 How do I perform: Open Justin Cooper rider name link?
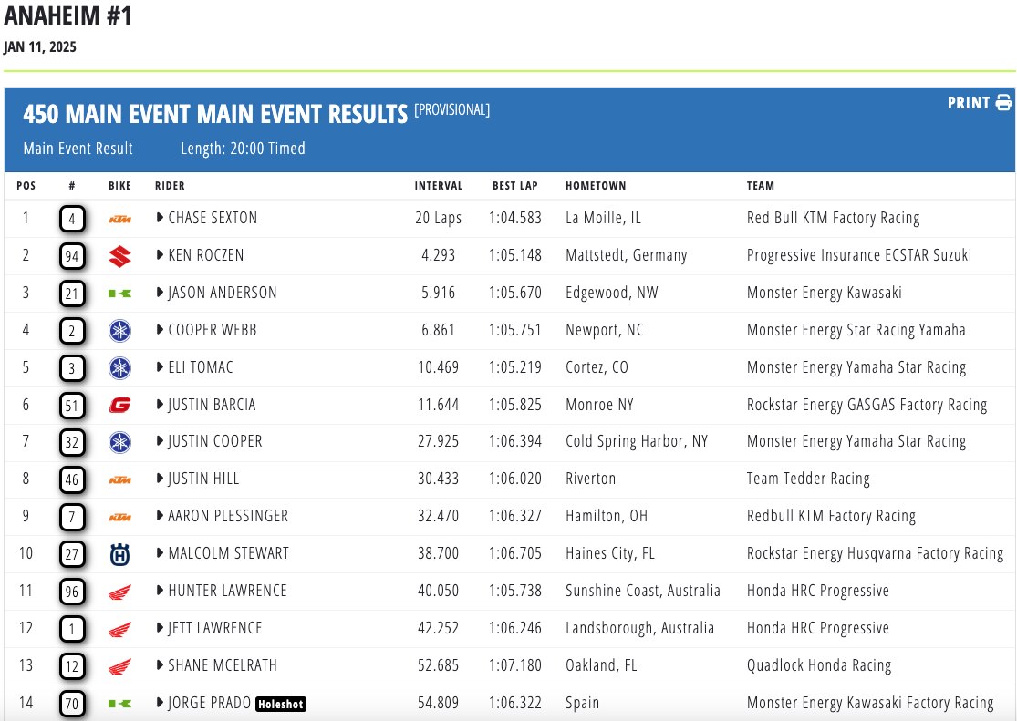[x=215, y=441]
